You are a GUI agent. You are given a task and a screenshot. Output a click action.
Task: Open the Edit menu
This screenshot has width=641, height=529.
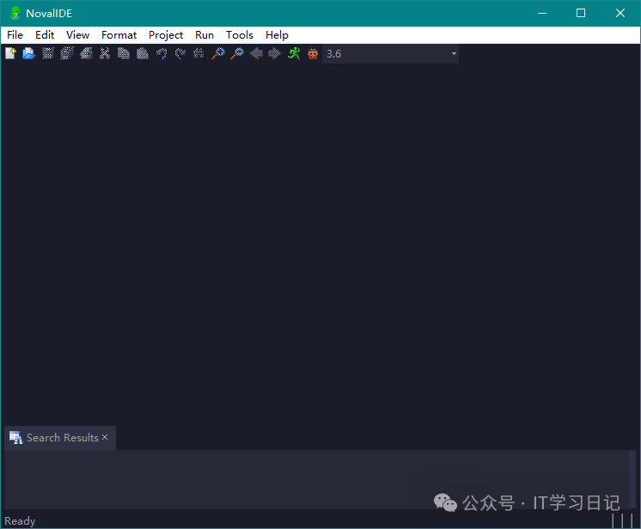tap(45, 35)
